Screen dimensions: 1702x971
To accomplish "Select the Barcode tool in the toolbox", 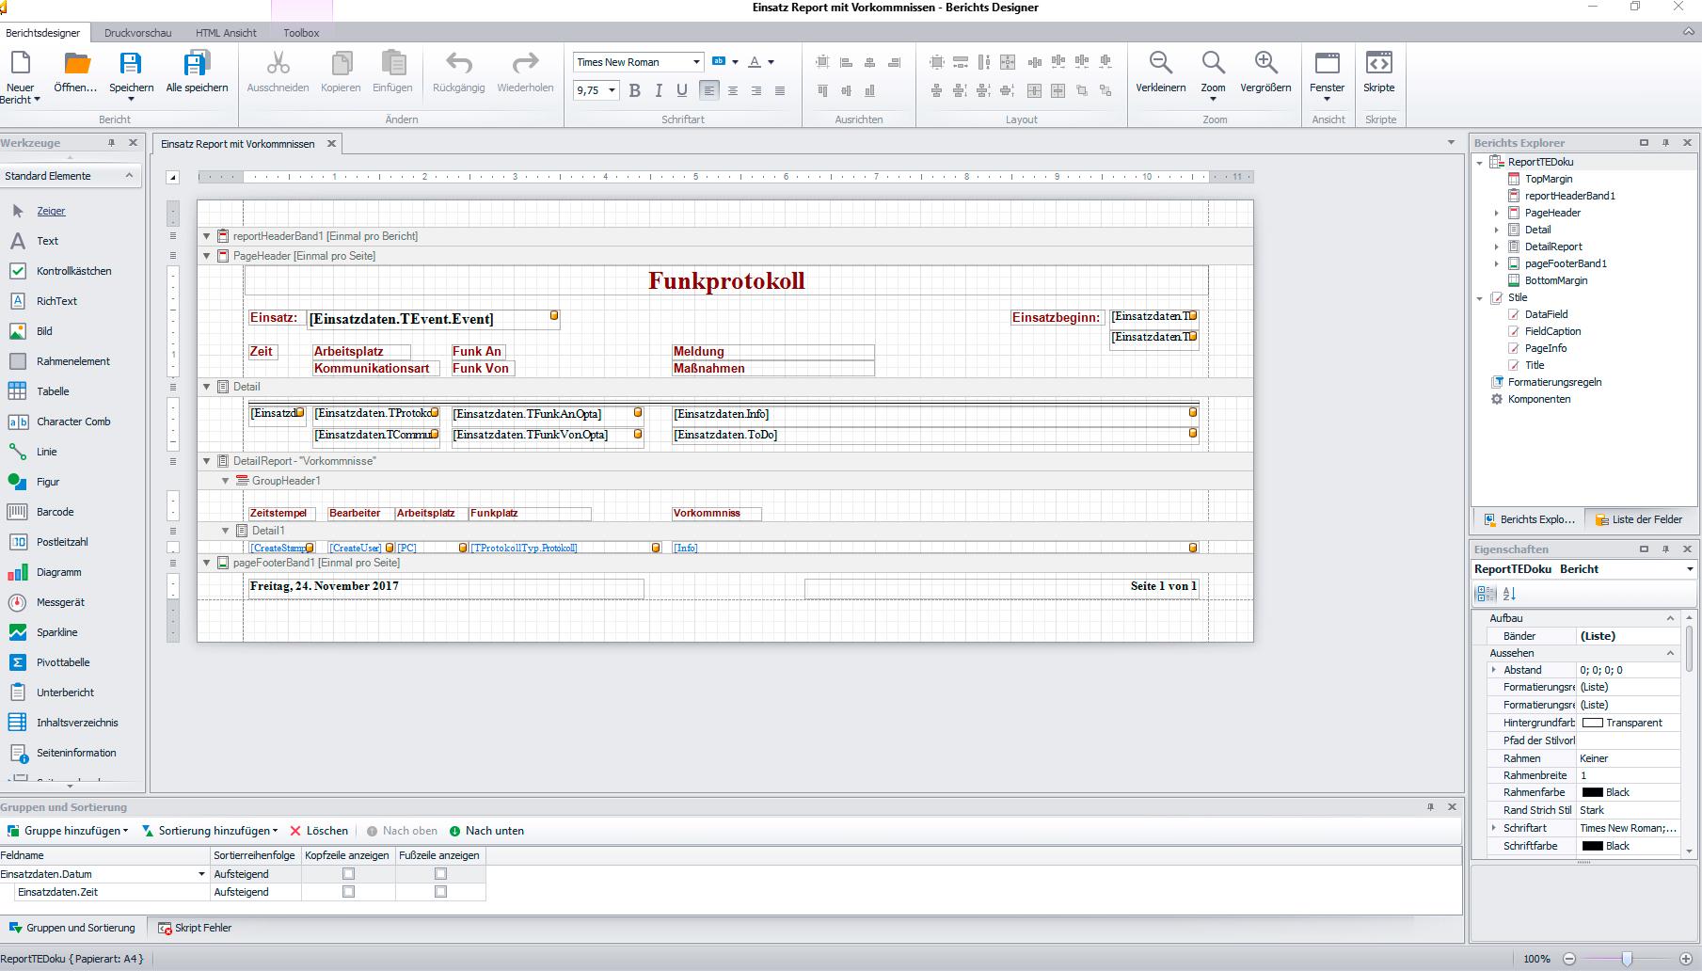I will point(54,512).
